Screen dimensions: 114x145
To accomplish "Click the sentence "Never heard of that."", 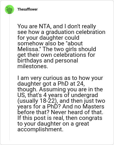I will (x=77, y=112).
